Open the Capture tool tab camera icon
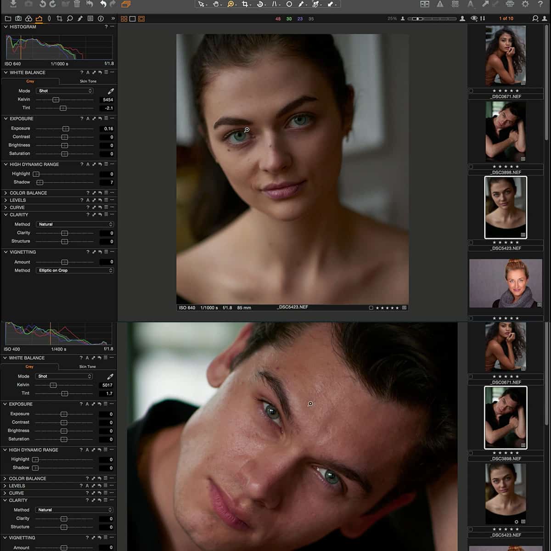The image size is (551, 551). tap(18, 19)
